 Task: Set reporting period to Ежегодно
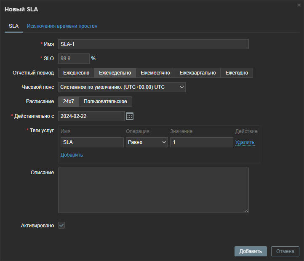[237, 73]
